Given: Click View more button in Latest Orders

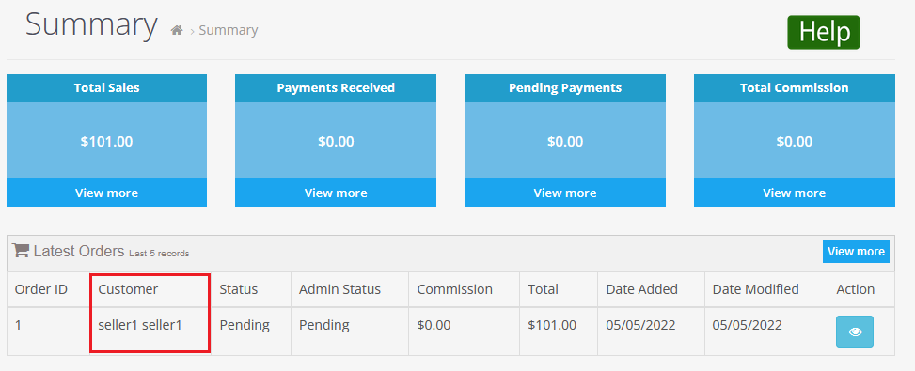Looking at the screenshot, I should pos(856,252).
